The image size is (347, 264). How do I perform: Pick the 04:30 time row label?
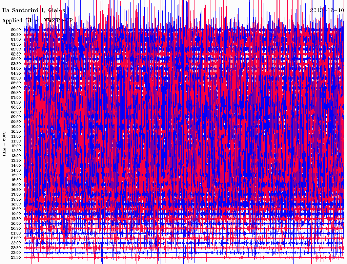pyautogui.click(x=16, y=73)
